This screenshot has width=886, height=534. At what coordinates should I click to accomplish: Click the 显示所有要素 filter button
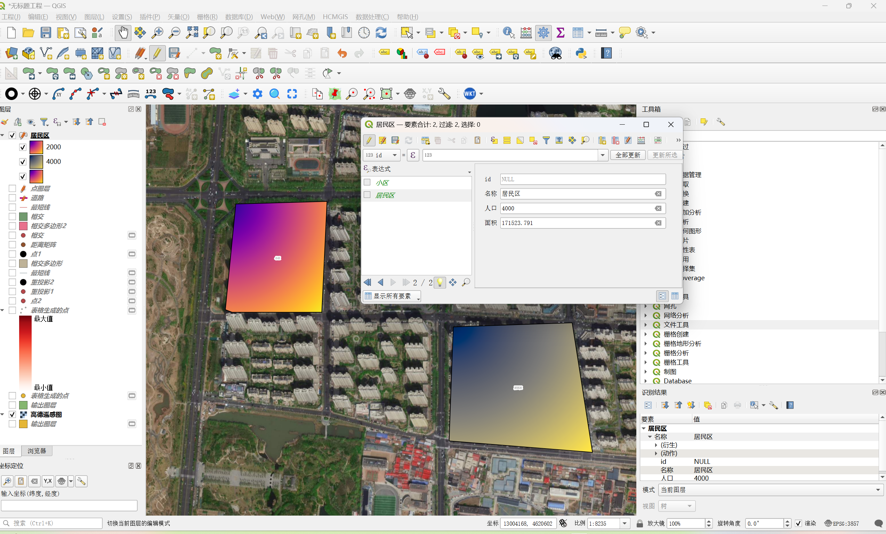(392, 296)
